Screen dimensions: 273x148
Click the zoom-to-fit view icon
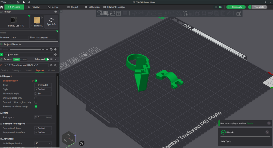point(82,143)
